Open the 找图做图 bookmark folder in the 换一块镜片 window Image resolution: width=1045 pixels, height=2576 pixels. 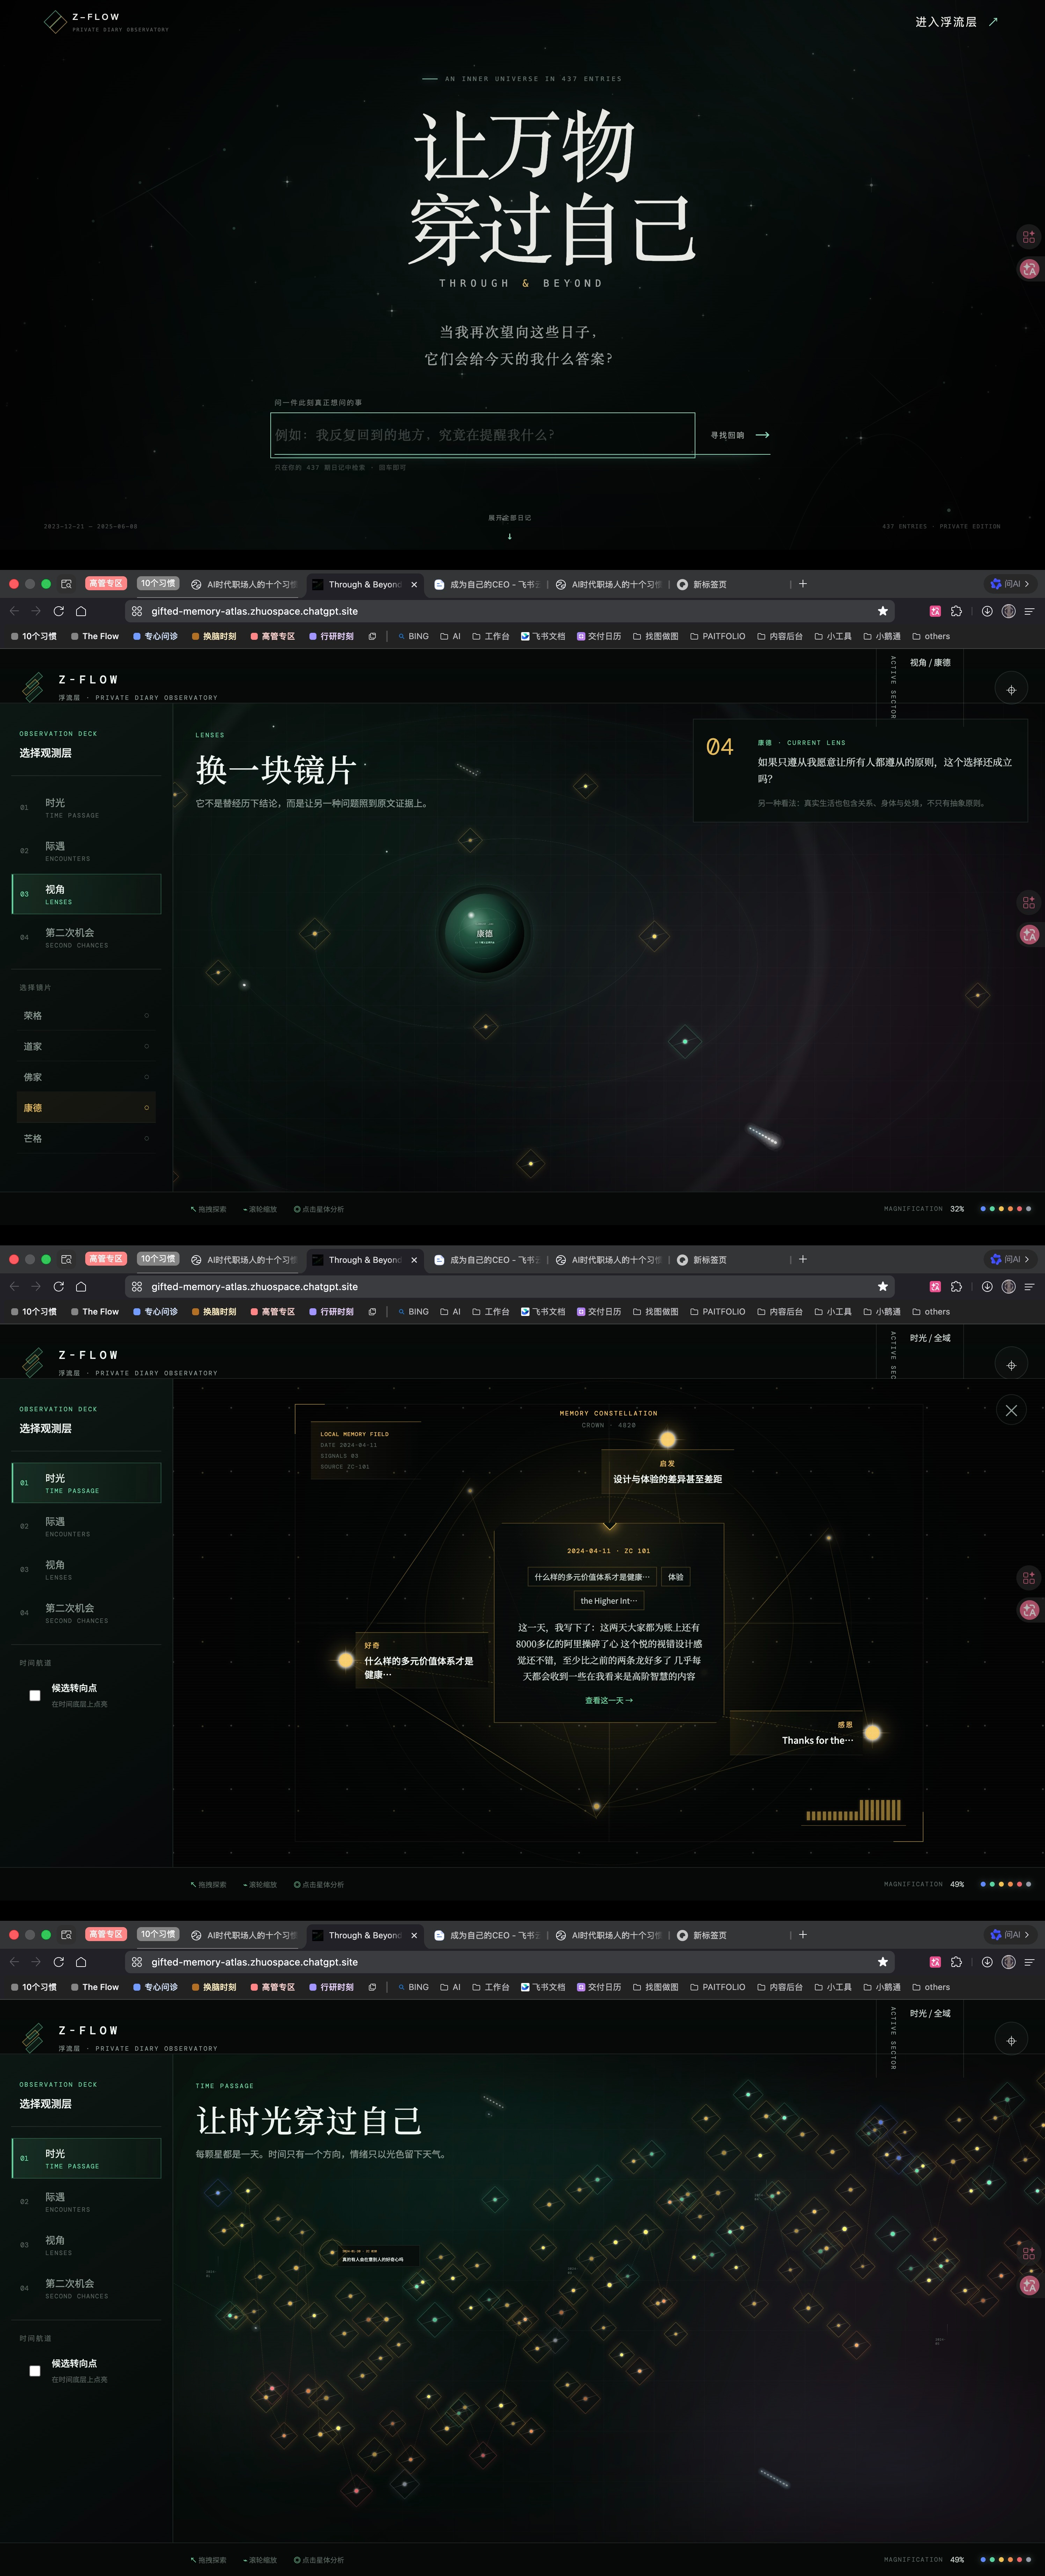(x=656, y=636)
